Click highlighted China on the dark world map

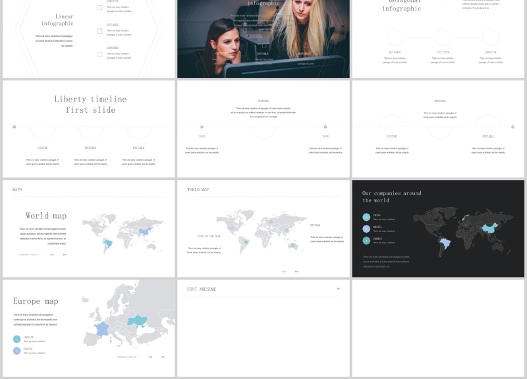488,227
